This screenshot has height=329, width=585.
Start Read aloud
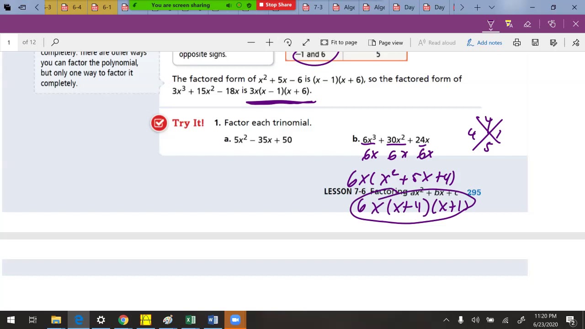(437, 42)
